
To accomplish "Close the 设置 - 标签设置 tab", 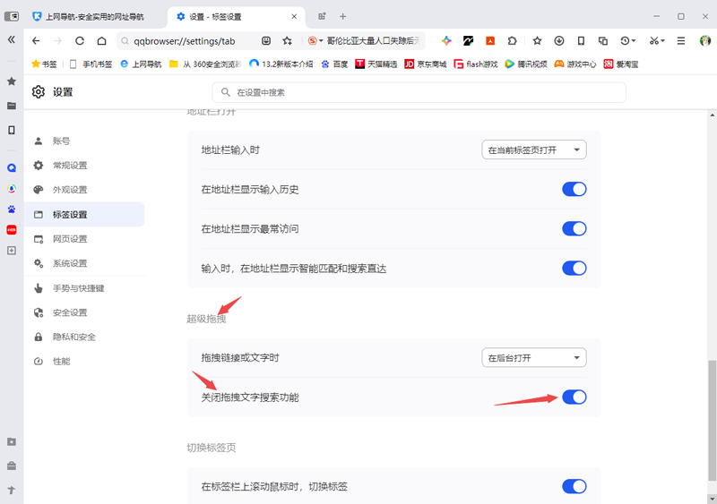I will pos(294,16).
